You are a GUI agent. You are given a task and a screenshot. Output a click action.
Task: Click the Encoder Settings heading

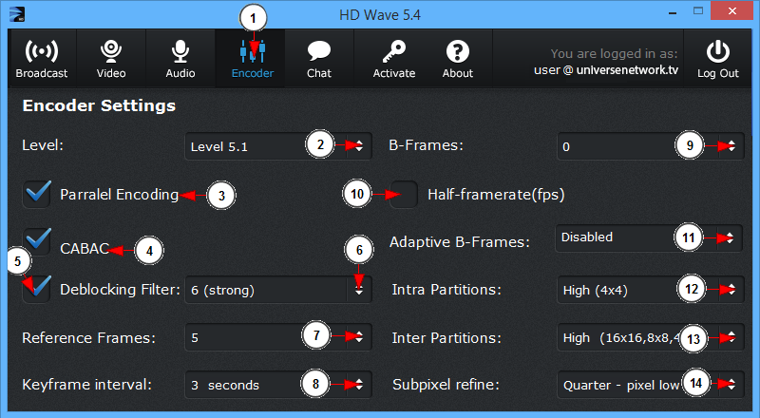point(99,105)
